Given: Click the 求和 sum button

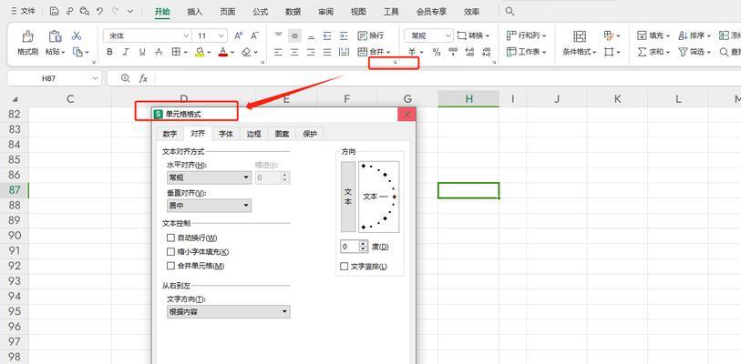Looking at the screenshot, I should click(654, 52).
